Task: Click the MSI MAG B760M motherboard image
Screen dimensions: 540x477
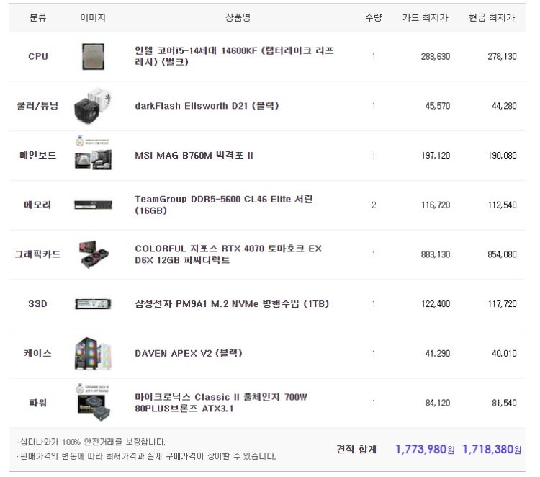Action: point(93,153)
